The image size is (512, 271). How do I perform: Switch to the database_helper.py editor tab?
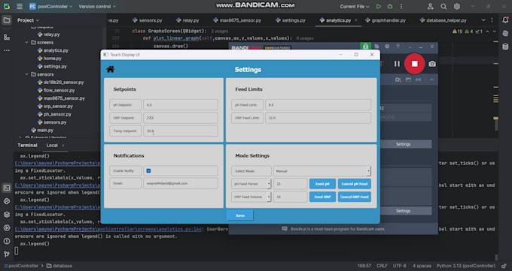pyautogui.click(x=443, y=20)
